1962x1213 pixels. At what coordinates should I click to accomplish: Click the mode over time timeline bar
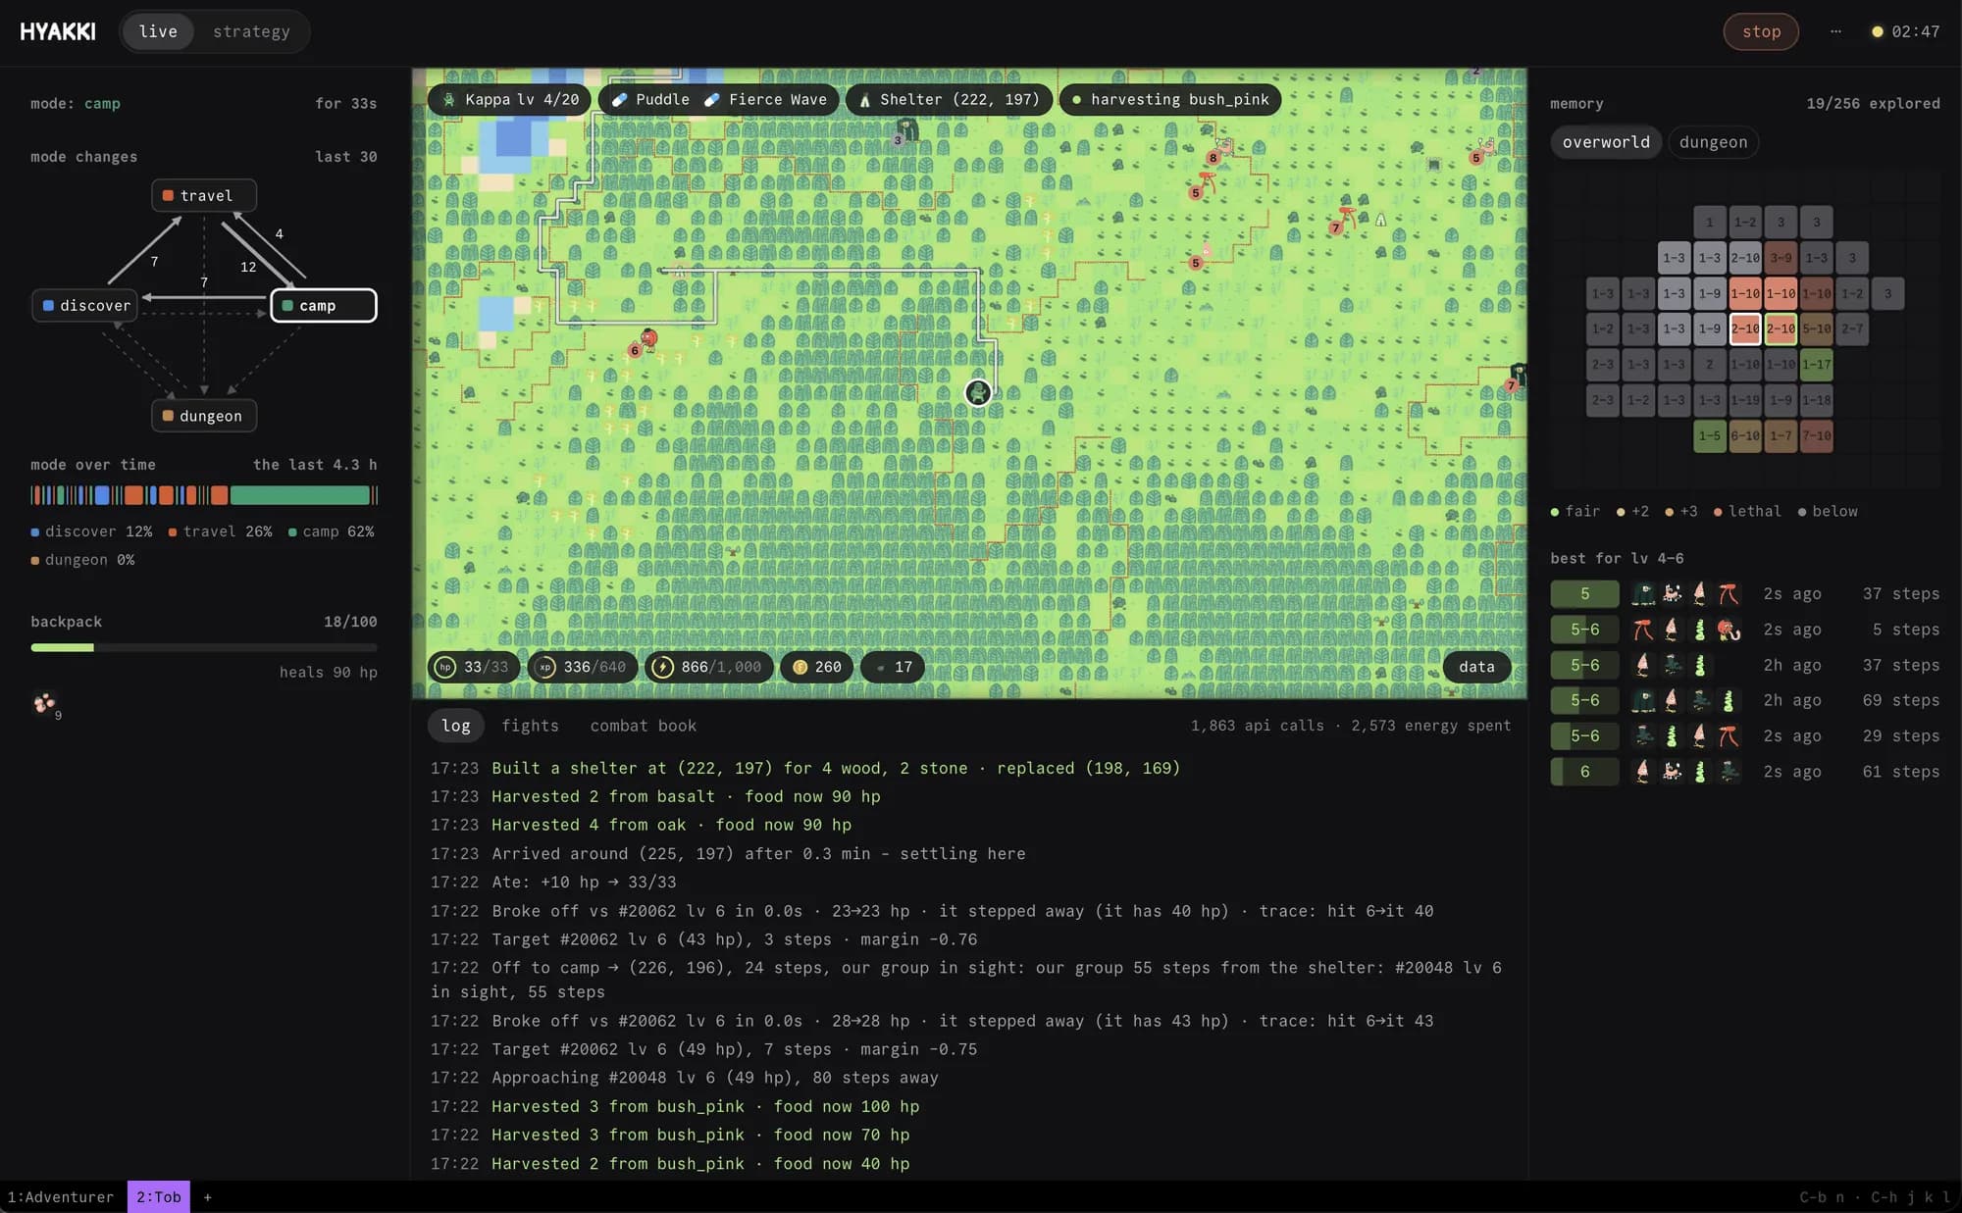pyautogui.click(x=204, y=495)
